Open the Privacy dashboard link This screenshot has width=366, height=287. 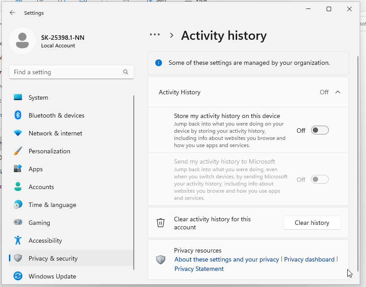pos(309,259)
